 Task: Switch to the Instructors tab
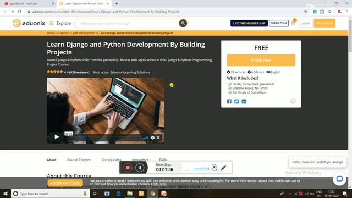coord(140,160)
